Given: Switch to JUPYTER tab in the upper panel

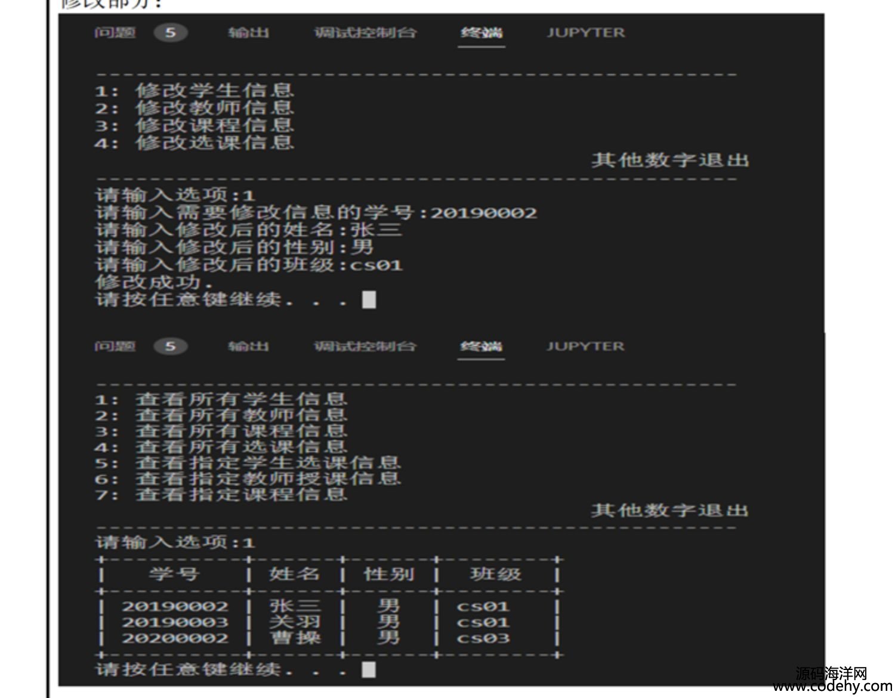Looking at the screenshot, I should [x=585, y=32].
